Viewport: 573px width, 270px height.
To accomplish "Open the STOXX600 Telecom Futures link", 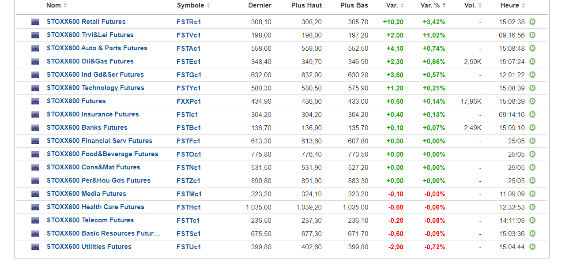I will (x=90, y=220).
